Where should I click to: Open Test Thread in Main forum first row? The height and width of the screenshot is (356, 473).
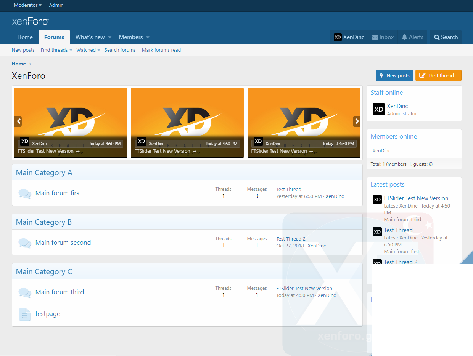[x=289, y=189]
